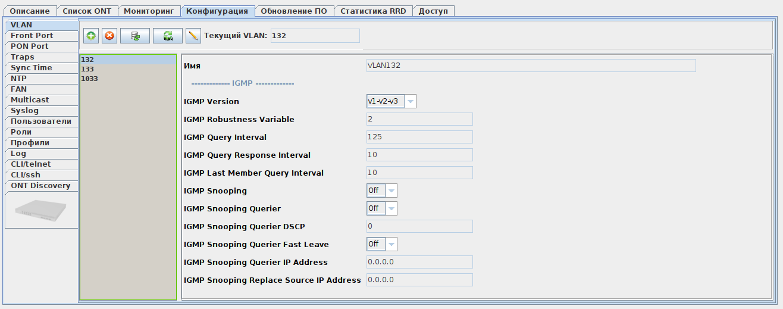The height and width of the screenshot is (309, 783).
Task: Click the Имя field with VLAN132
Action: (531, 65)
